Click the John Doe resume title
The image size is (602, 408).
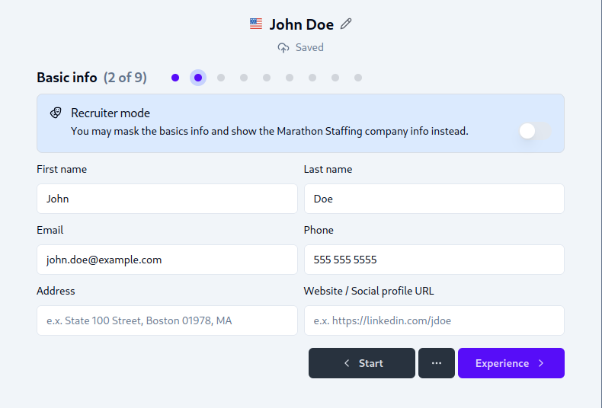pos(301,24)
